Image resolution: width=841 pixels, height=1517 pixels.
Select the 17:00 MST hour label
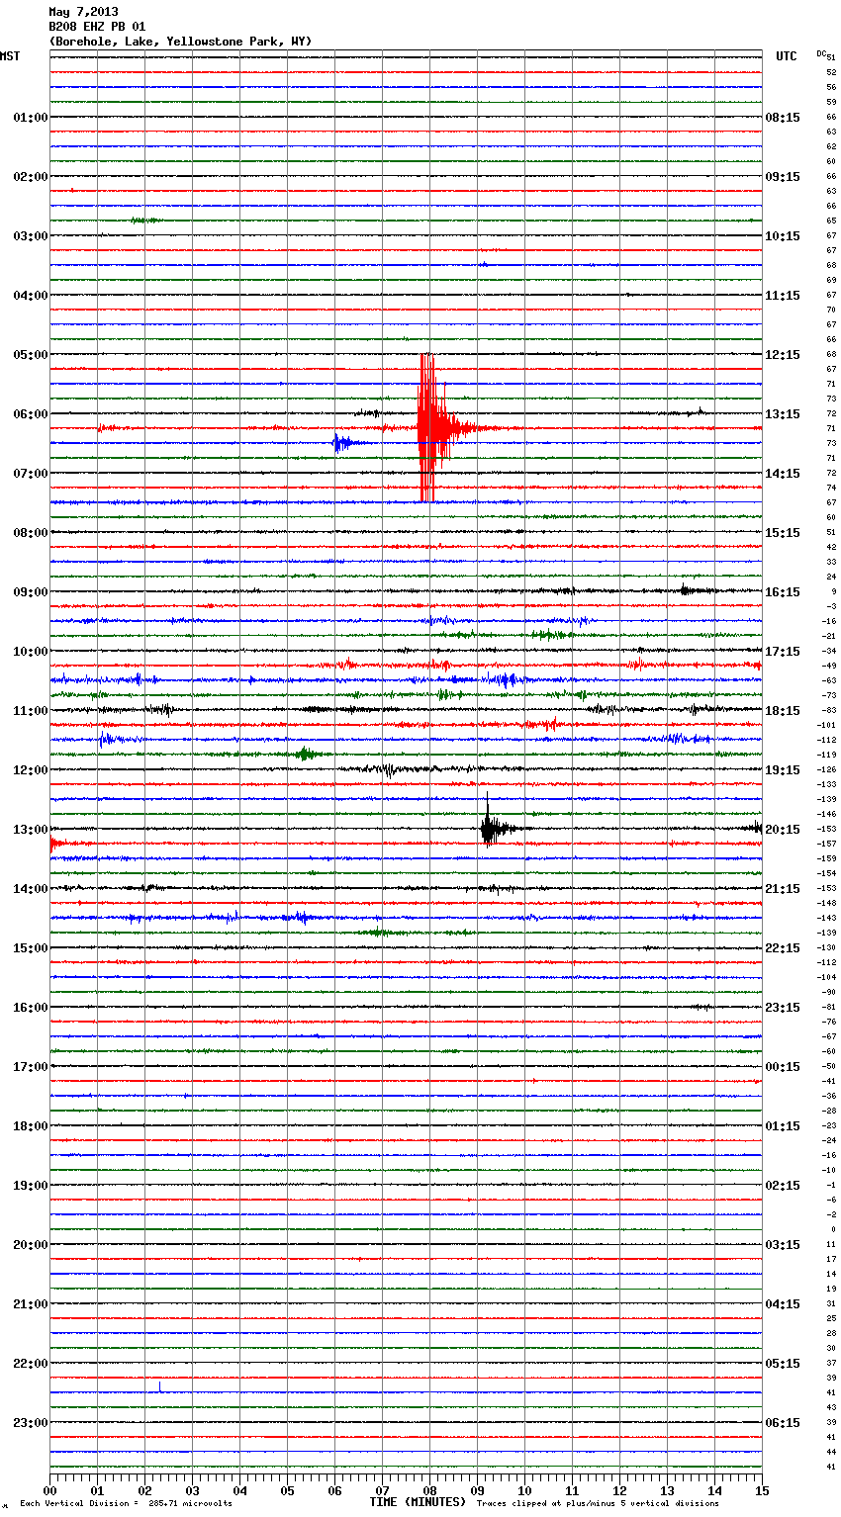click(x=30, y=1067)
